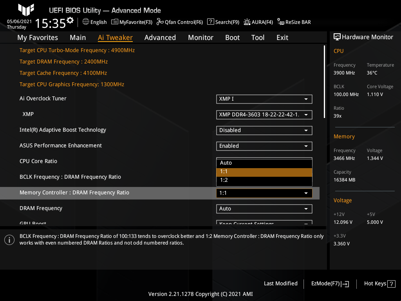Go to the Exit tab
The image size is (401, 301).
tap(282, 38)
